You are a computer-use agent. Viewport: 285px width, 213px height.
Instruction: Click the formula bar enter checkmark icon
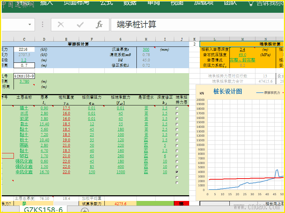80,24
